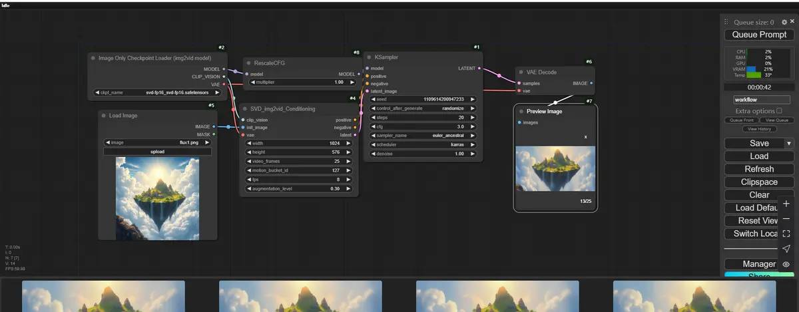799x312 pixels.
Task: Open the Save dropdown arrow
Action: coord(789,143)
